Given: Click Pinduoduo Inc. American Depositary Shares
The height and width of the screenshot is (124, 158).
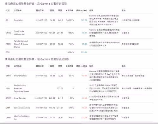Looking at the screenshot, I should [21, 88].
